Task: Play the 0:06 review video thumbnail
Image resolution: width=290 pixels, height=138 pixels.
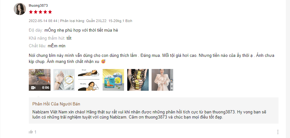Action: (40, 80)
